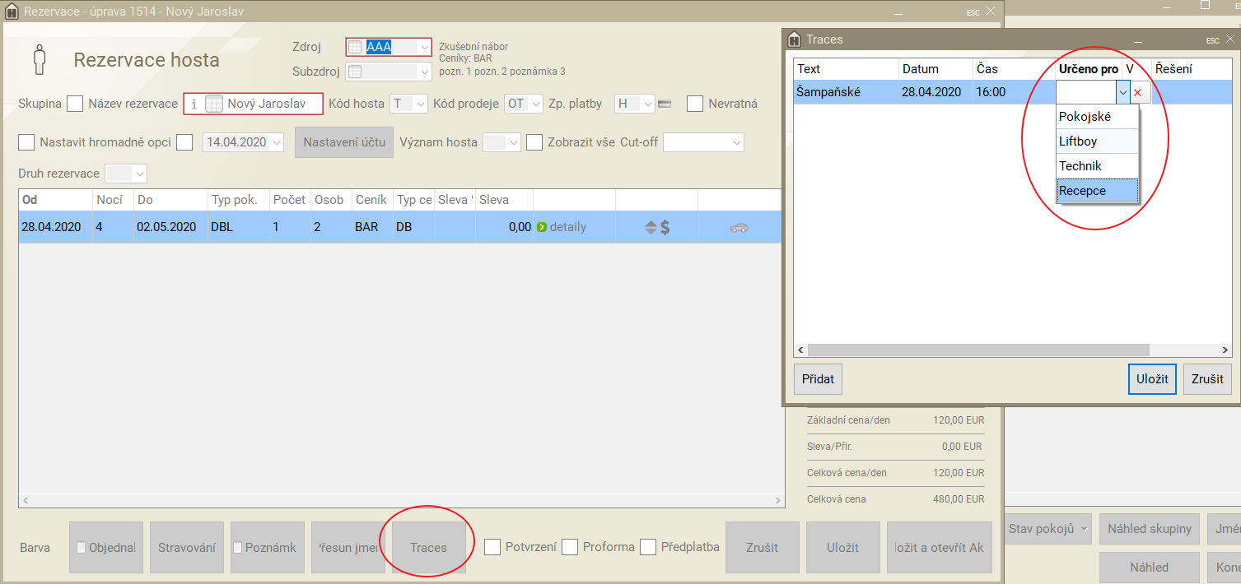Enable the Nevratná checkbox
Viewport: 1241px width, 584px height.
(695, 104)
